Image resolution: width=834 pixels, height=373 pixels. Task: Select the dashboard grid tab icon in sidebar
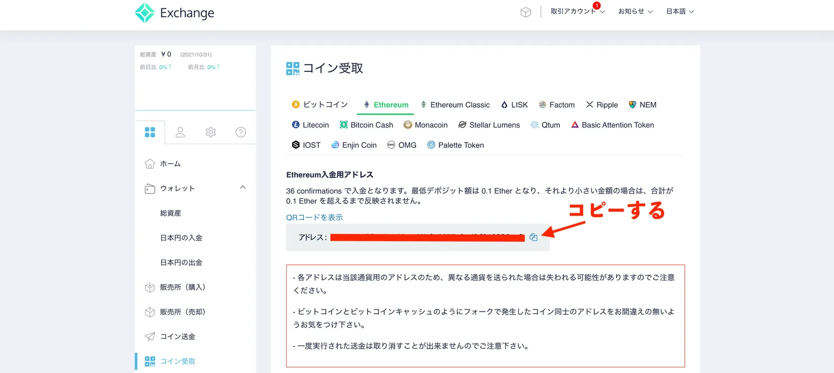(150, 132)
